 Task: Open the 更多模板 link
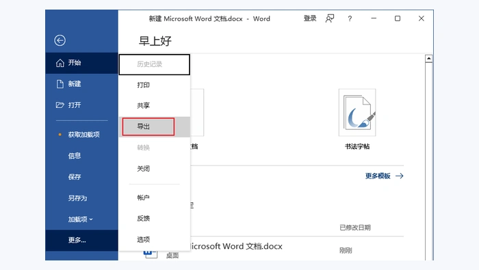[378, 176]
